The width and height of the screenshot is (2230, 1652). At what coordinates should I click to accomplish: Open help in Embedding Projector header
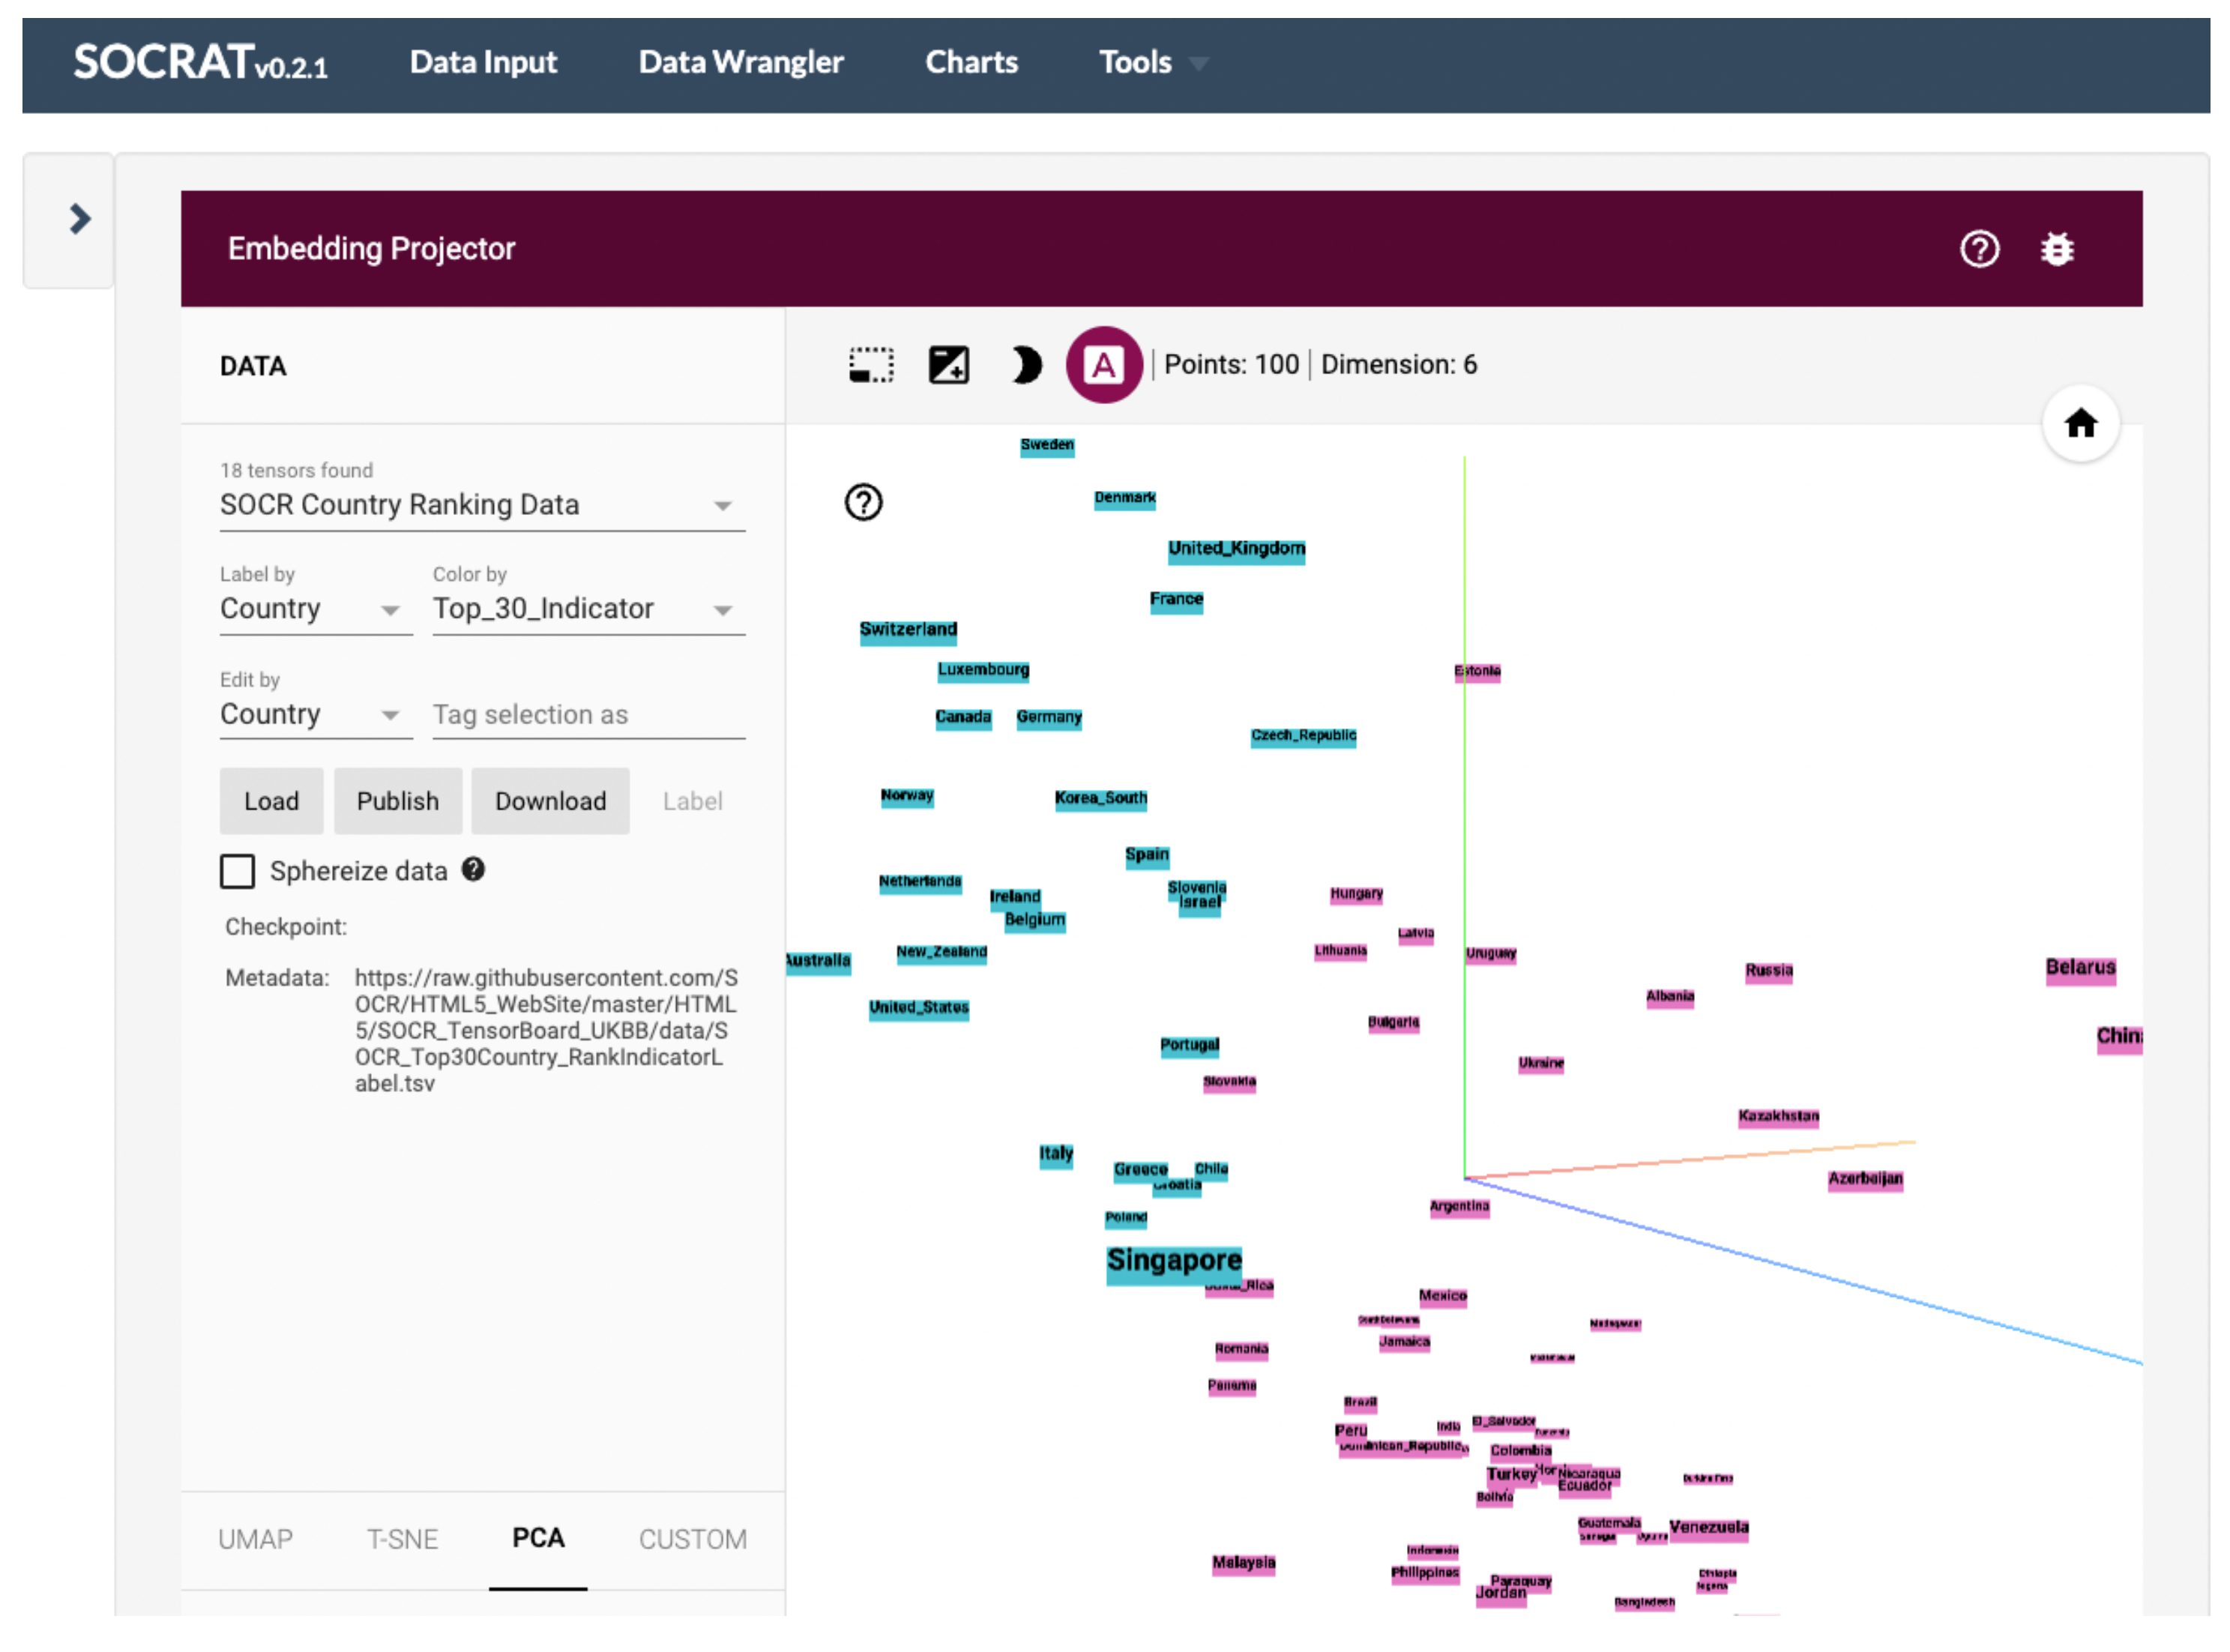(x=1978, y=249)
